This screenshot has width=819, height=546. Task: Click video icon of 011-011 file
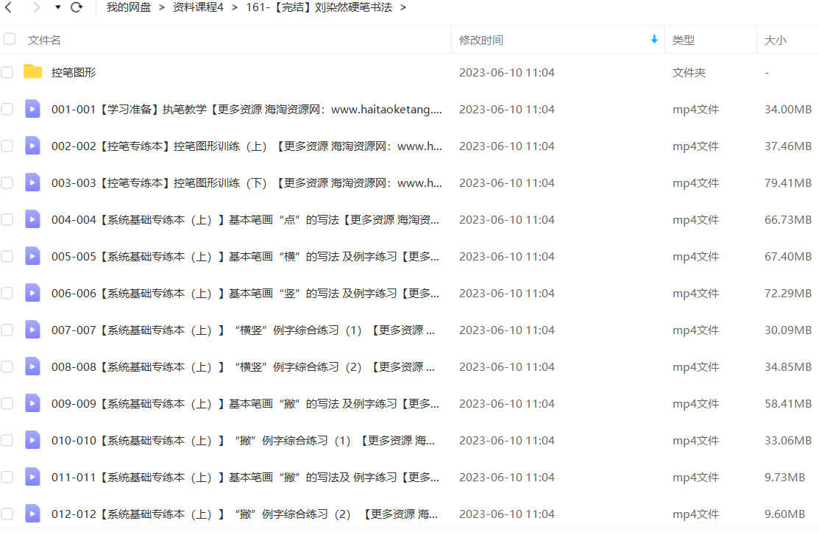click(32, 477)
